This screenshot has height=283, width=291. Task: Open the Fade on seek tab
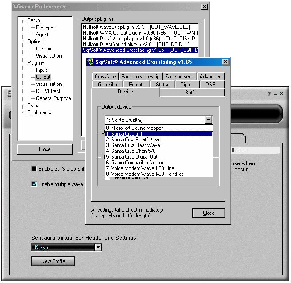[179, 77]
